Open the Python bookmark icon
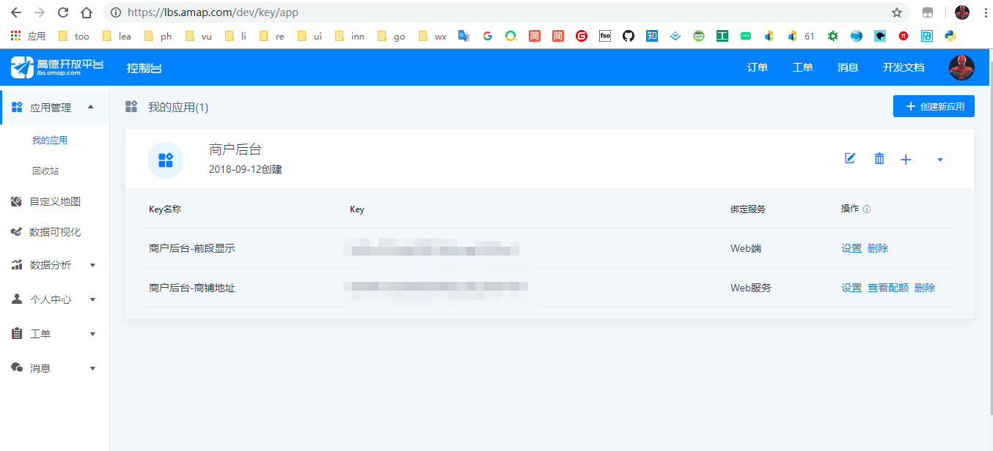The image size is (993, 451). [950, 35]
